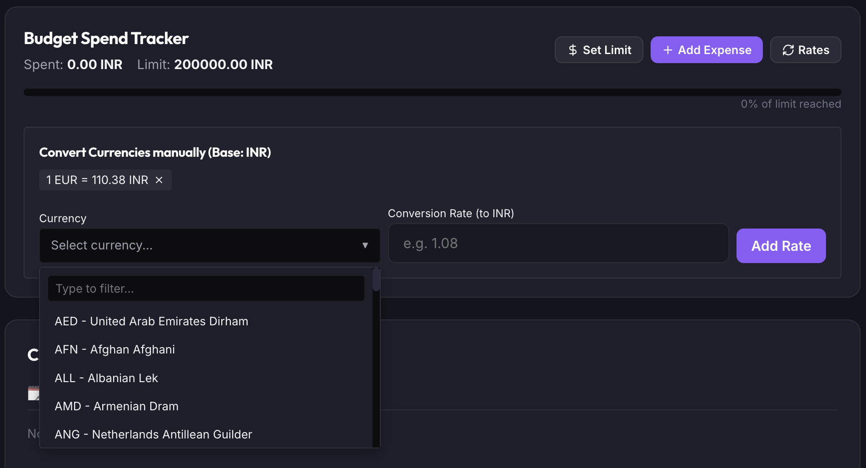Remove the 1 EUR rate chip
Screen dimensions: 866x468
pos(159,180)
